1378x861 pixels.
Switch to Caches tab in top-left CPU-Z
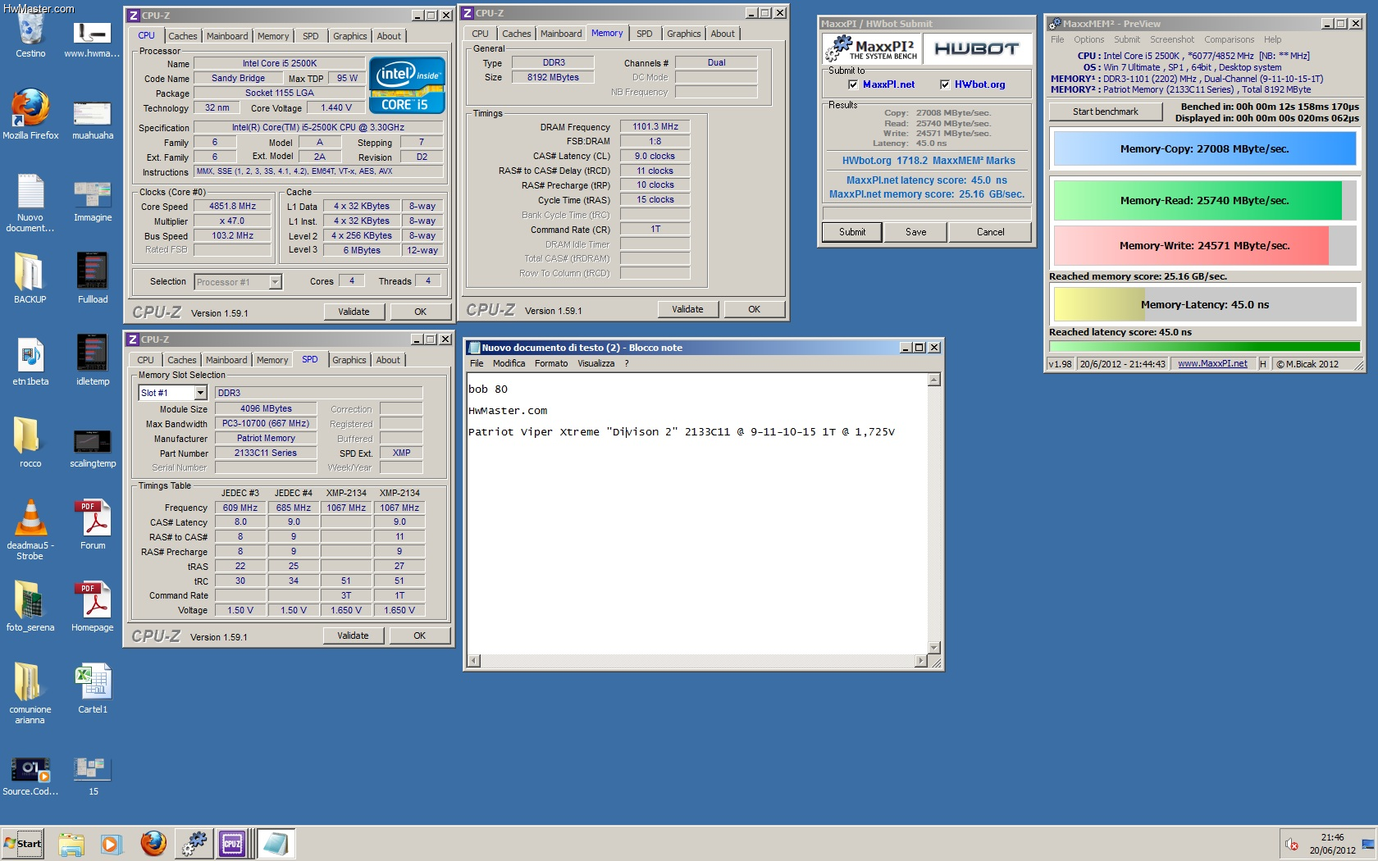click(182, 36)
